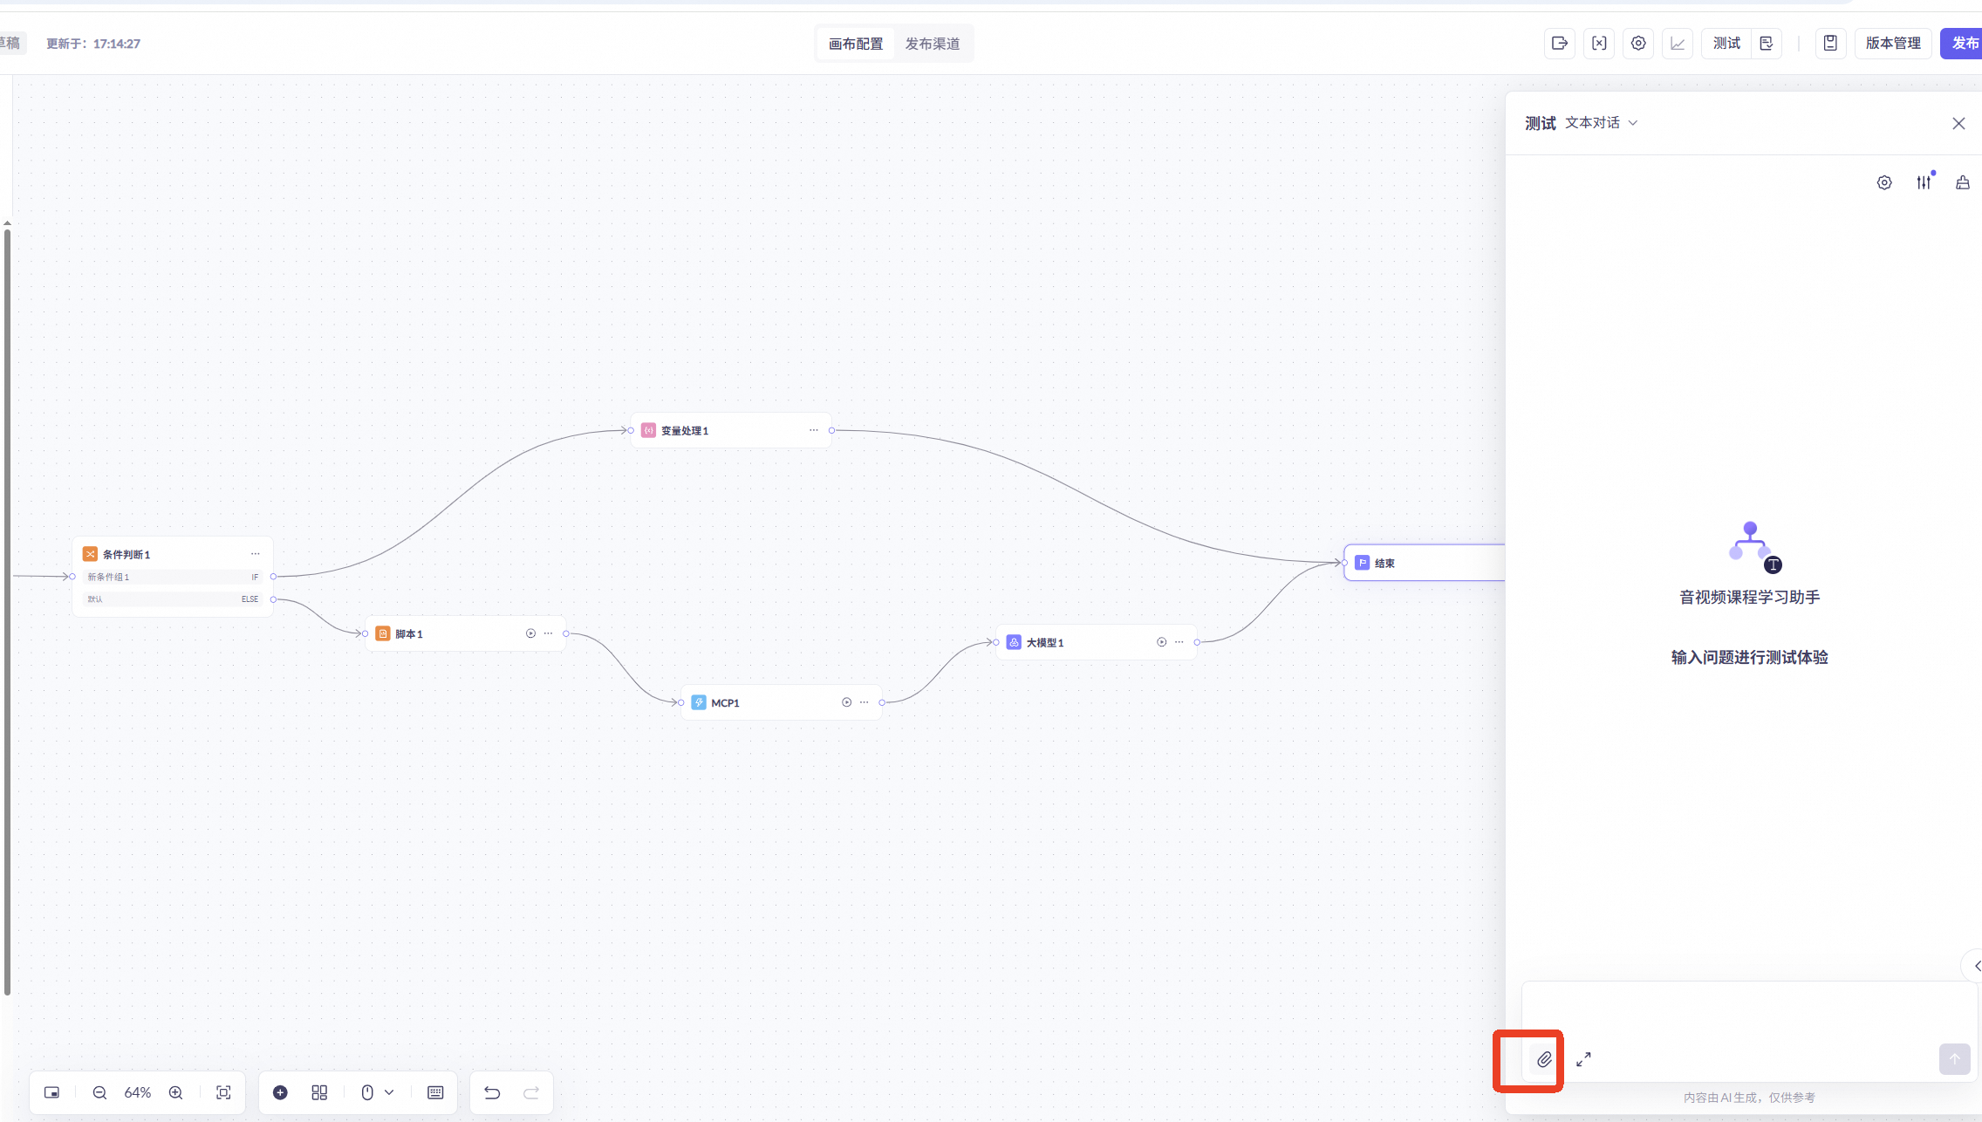
Task: Open the 文本对话 test mode dropdown
Action: 1601,123
